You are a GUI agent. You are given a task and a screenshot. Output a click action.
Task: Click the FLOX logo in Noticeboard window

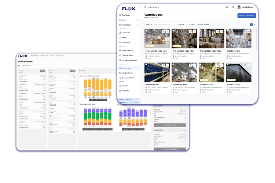coord(23,56)
